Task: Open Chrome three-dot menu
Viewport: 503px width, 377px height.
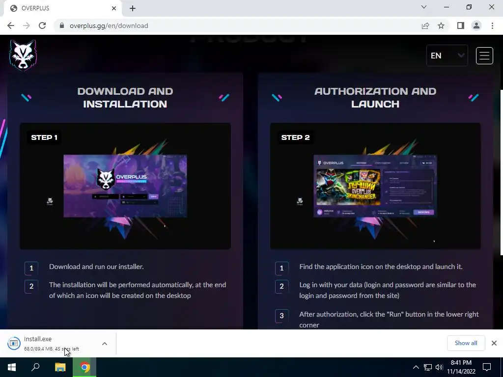Action: click(492, 26)
